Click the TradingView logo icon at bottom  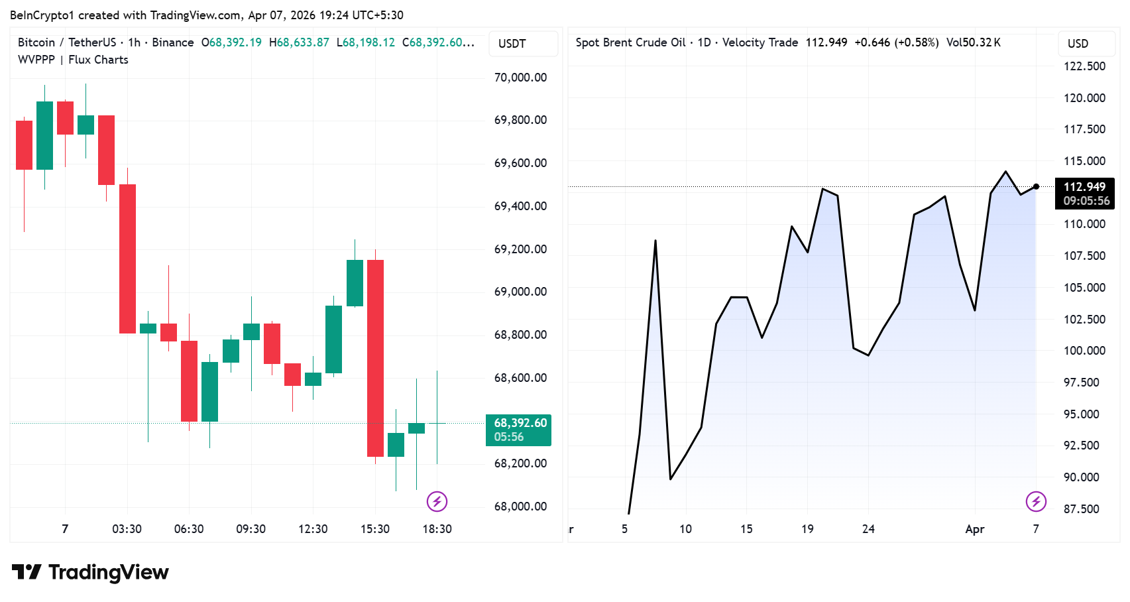(x=27, y=572)
